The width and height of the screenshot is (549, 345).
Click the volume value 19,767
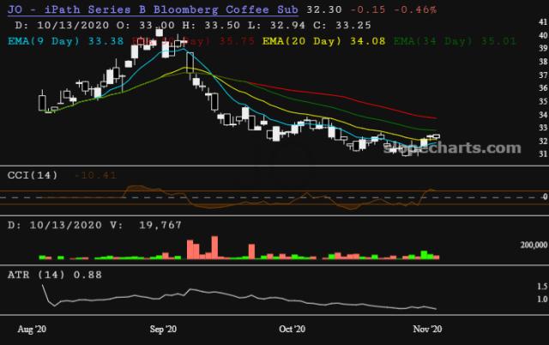coord(160,225)
